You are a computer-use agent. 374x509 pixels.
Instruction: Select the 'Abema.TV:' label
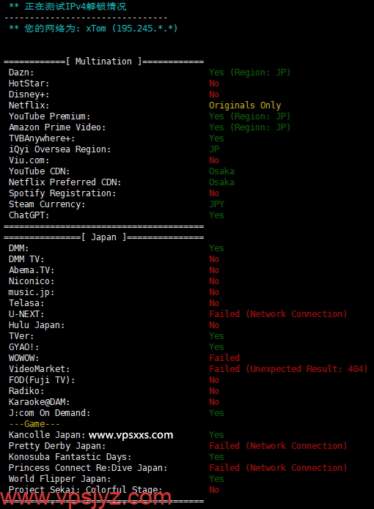tap(32, 270)
